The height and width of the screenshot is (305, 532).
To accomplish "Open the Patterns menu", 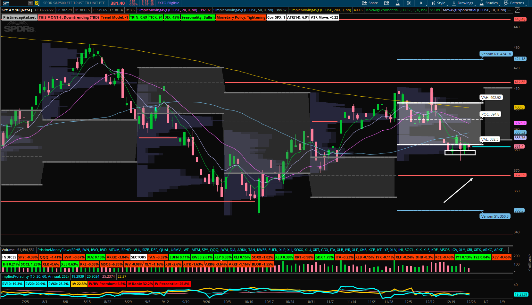I will tap(514, 3).
